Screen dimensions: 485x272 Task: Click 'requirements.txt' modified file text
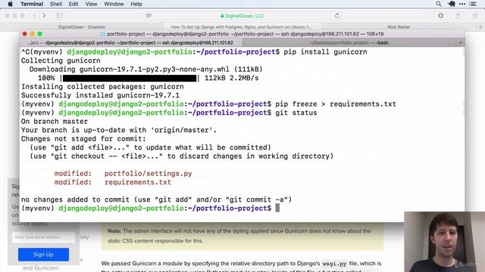click(x=138, y=182)
